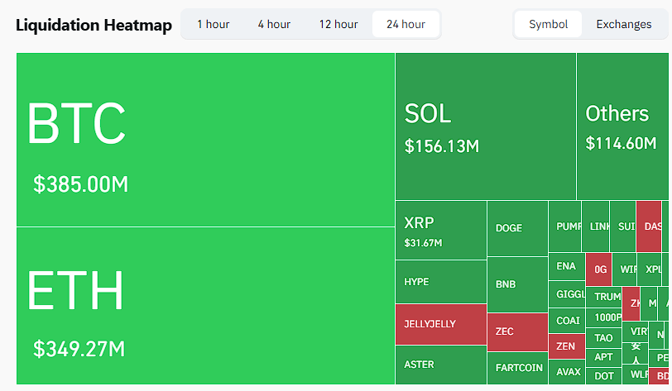The height and width of the screenshot is (391, 672).
Task: Open the ASTER tile
Action: click(440, 365)
